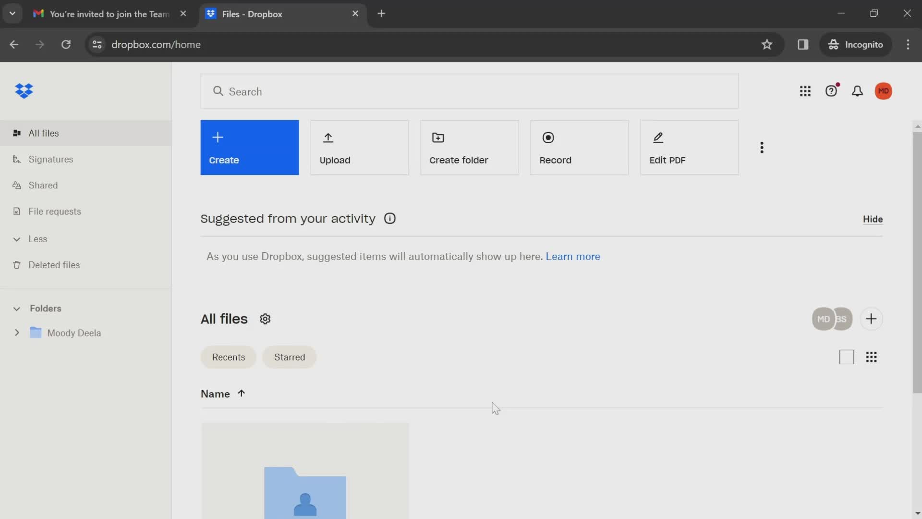Click the search magnifier icon
Screen dimensions: 922x519
pos(218,91)
